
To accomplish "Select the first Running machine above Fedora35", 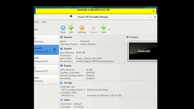I will (x=46, y=40).
